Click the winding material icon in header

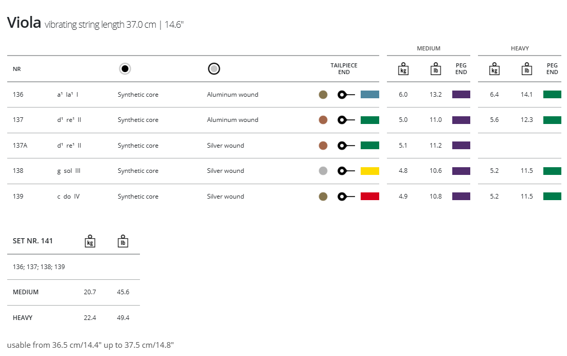click(x=214, y=69)
